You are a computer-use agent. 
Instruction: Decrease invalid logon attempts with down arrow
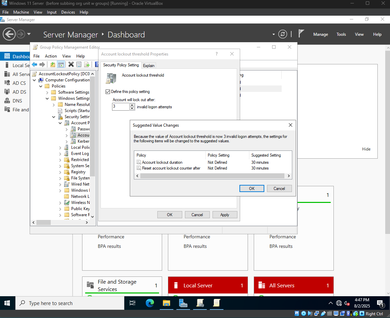132,109
